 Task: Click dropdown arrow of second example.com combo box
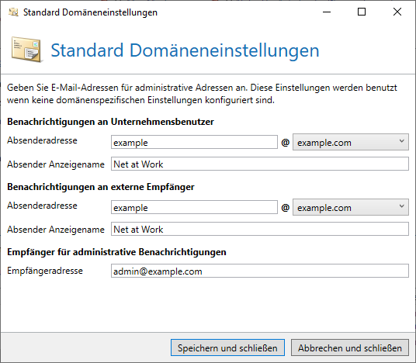(402, 206)
